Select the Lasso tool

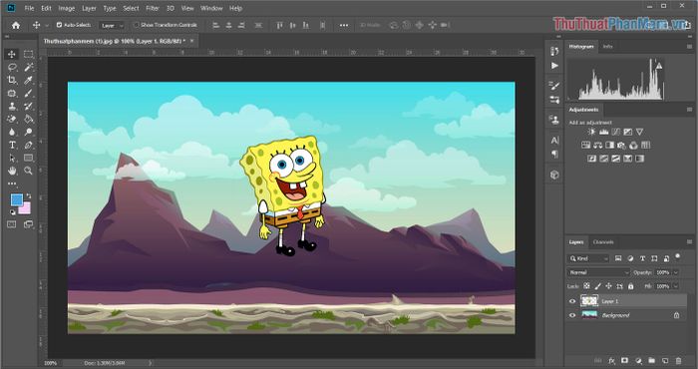pyautogui.click(x=12, y=67)
